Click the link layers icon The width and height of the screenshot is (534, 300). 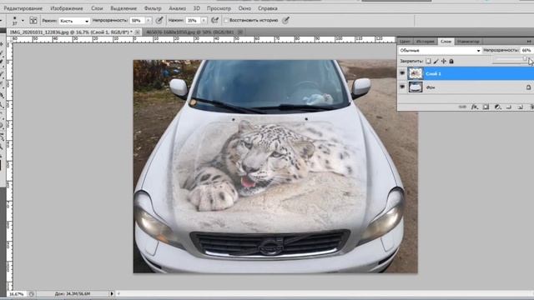point(462,107)
